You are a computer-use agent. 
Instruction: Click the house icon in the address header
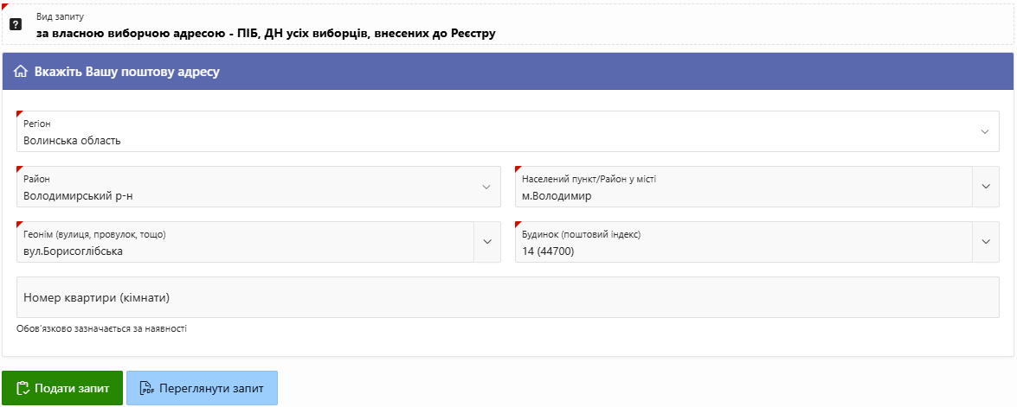(21, 72)
